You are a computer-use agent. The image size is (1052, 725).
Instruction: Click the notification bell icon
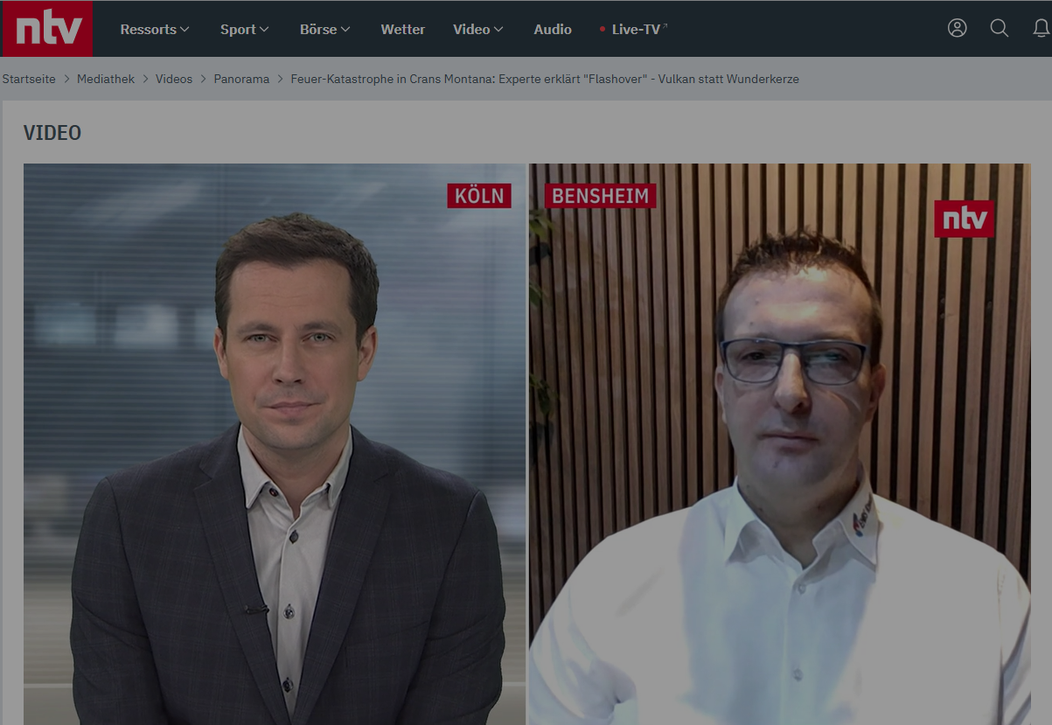1041,28
